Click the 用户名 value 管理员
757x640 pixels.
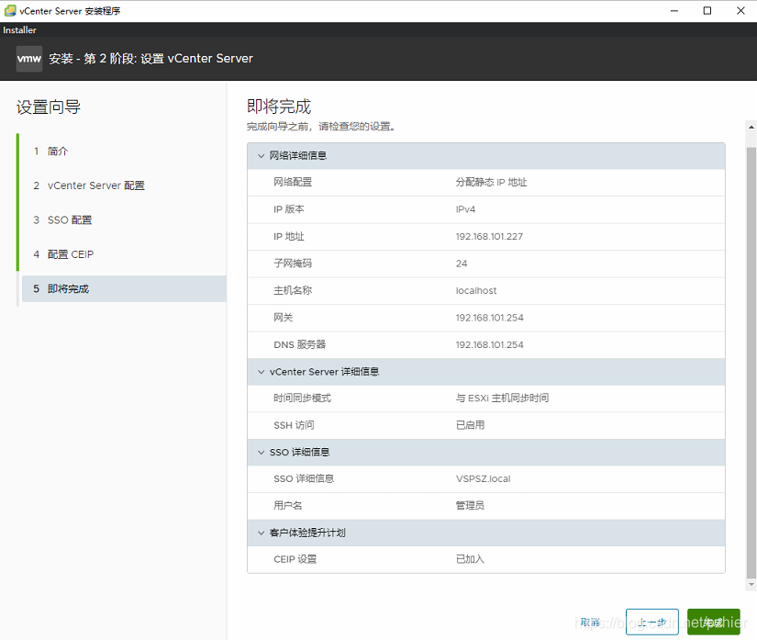[470, 505]
